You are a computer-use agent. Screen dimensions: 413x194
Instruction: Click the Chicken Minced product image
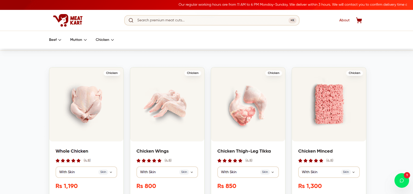(x=329, y=104)
